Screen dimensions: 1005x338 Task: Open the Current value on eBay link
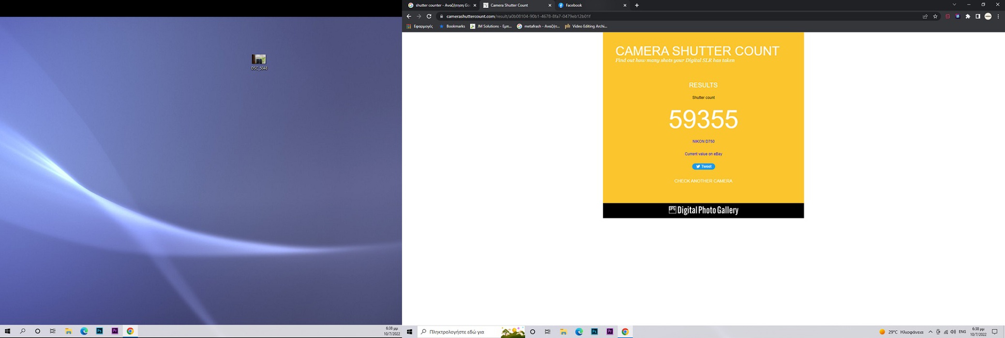(x=703, y=154)
